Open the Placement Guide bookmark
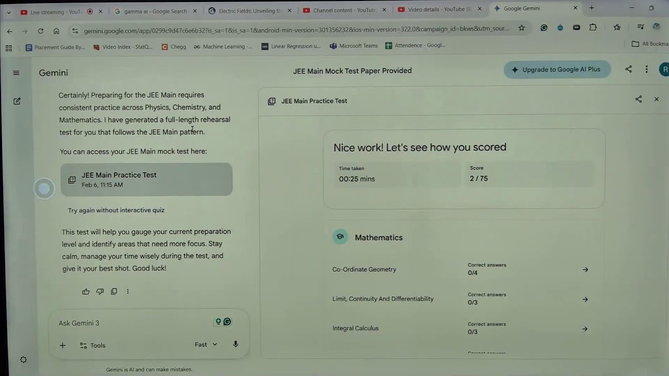 (55, 47)
